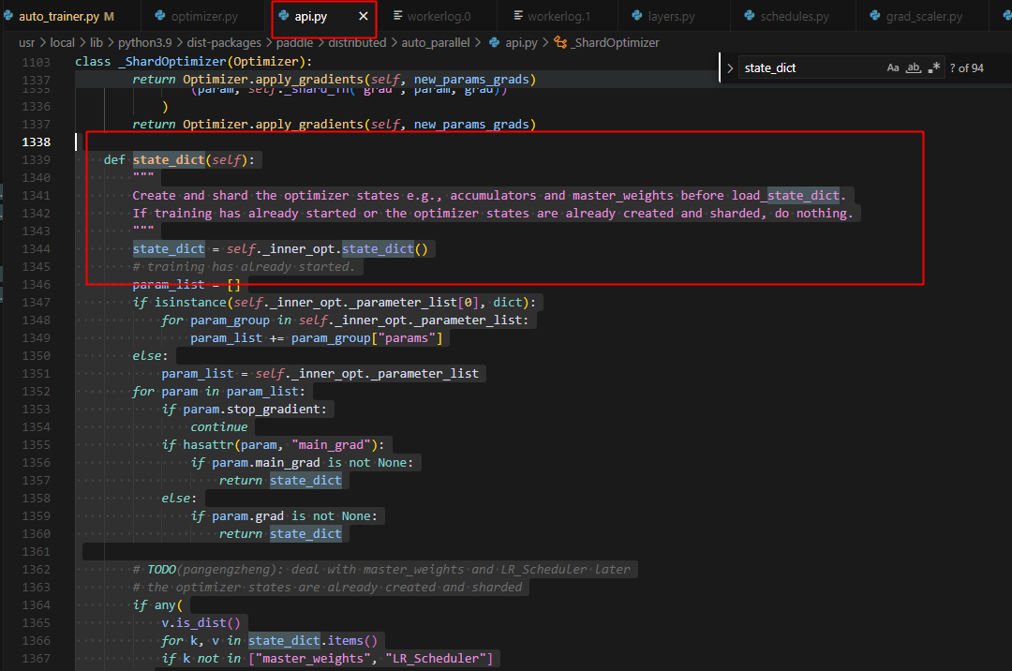This screenshot has width=1012, height=671.
Task: Enable Match Whole Word in find widget
Action: [x=913, y=67]
